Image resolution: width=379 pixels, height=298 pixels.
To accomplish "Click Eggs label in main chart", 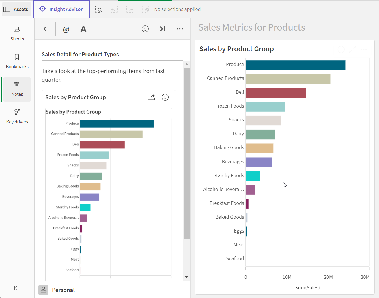I will coord(239,231).
